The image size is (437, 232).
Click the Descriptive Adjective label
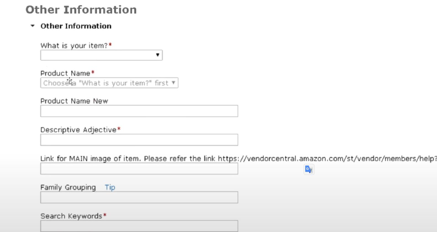pyautogui.click(x=78, y=130)
